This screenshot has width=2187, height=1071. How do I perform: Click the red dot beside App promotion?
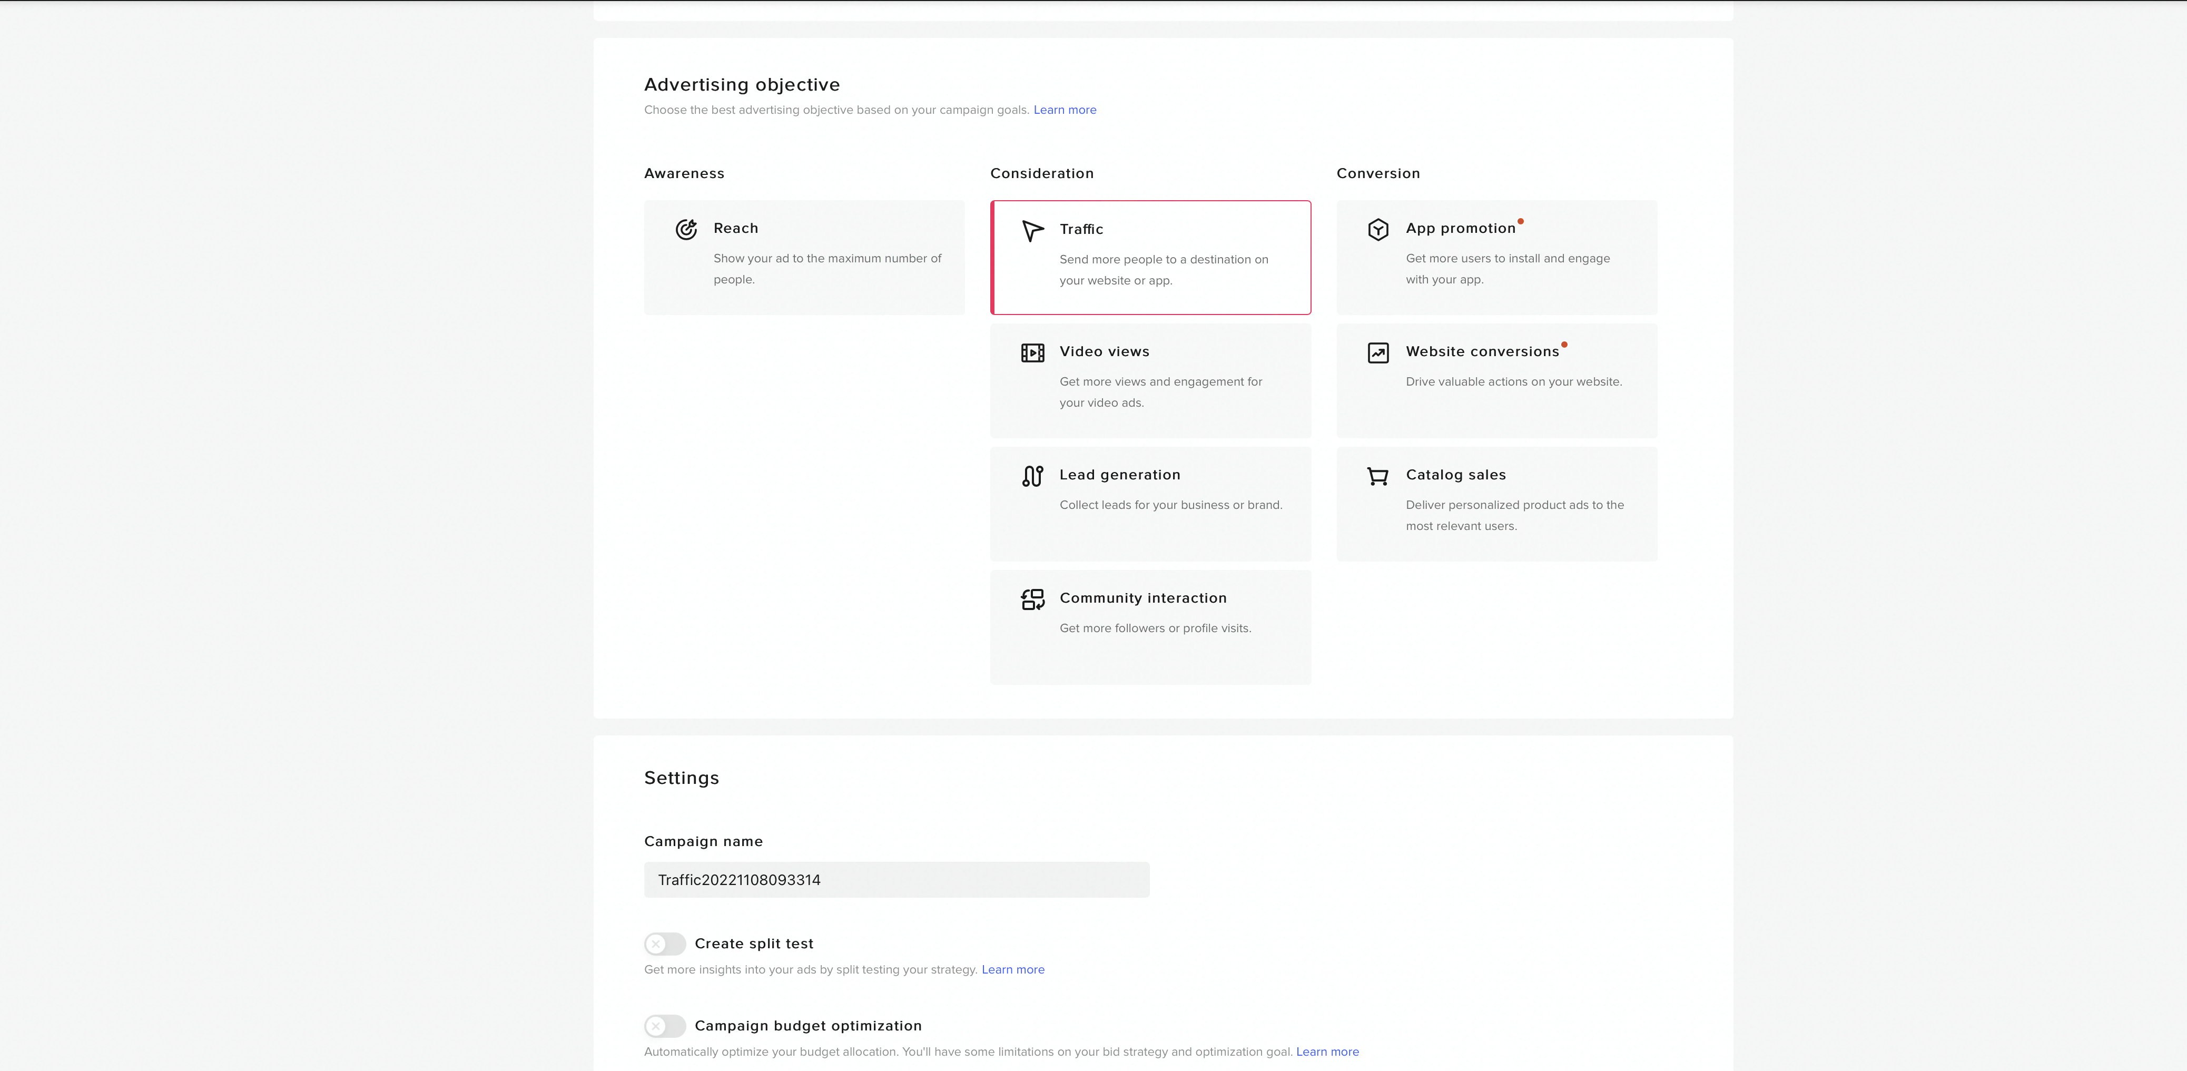coord(1521,221)
